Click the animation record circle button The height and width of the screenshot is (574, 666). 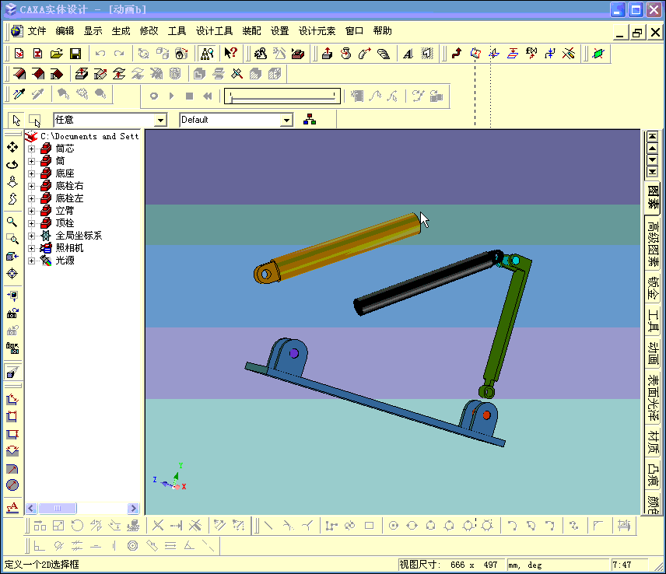pos(154,96)
